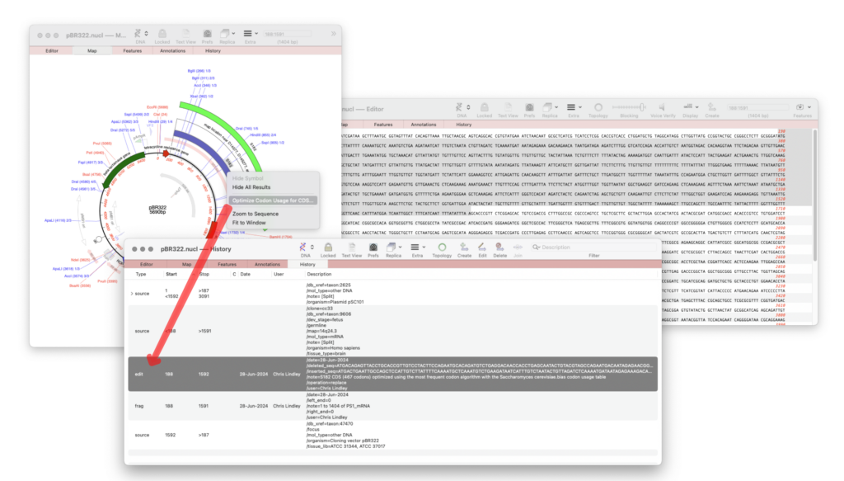Toggle the Locked padlock in Editor window
This screenshot has width=844, height=481.
(x=485, y=107)
